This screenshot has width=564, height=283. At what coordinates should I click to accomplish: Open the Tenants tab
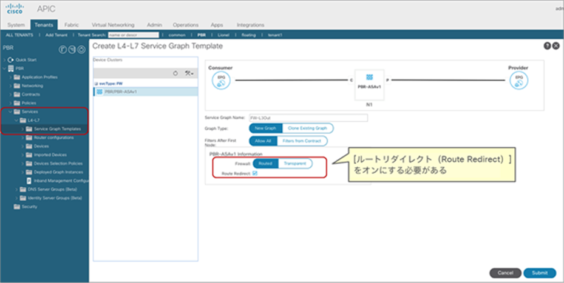pos(44,25)
